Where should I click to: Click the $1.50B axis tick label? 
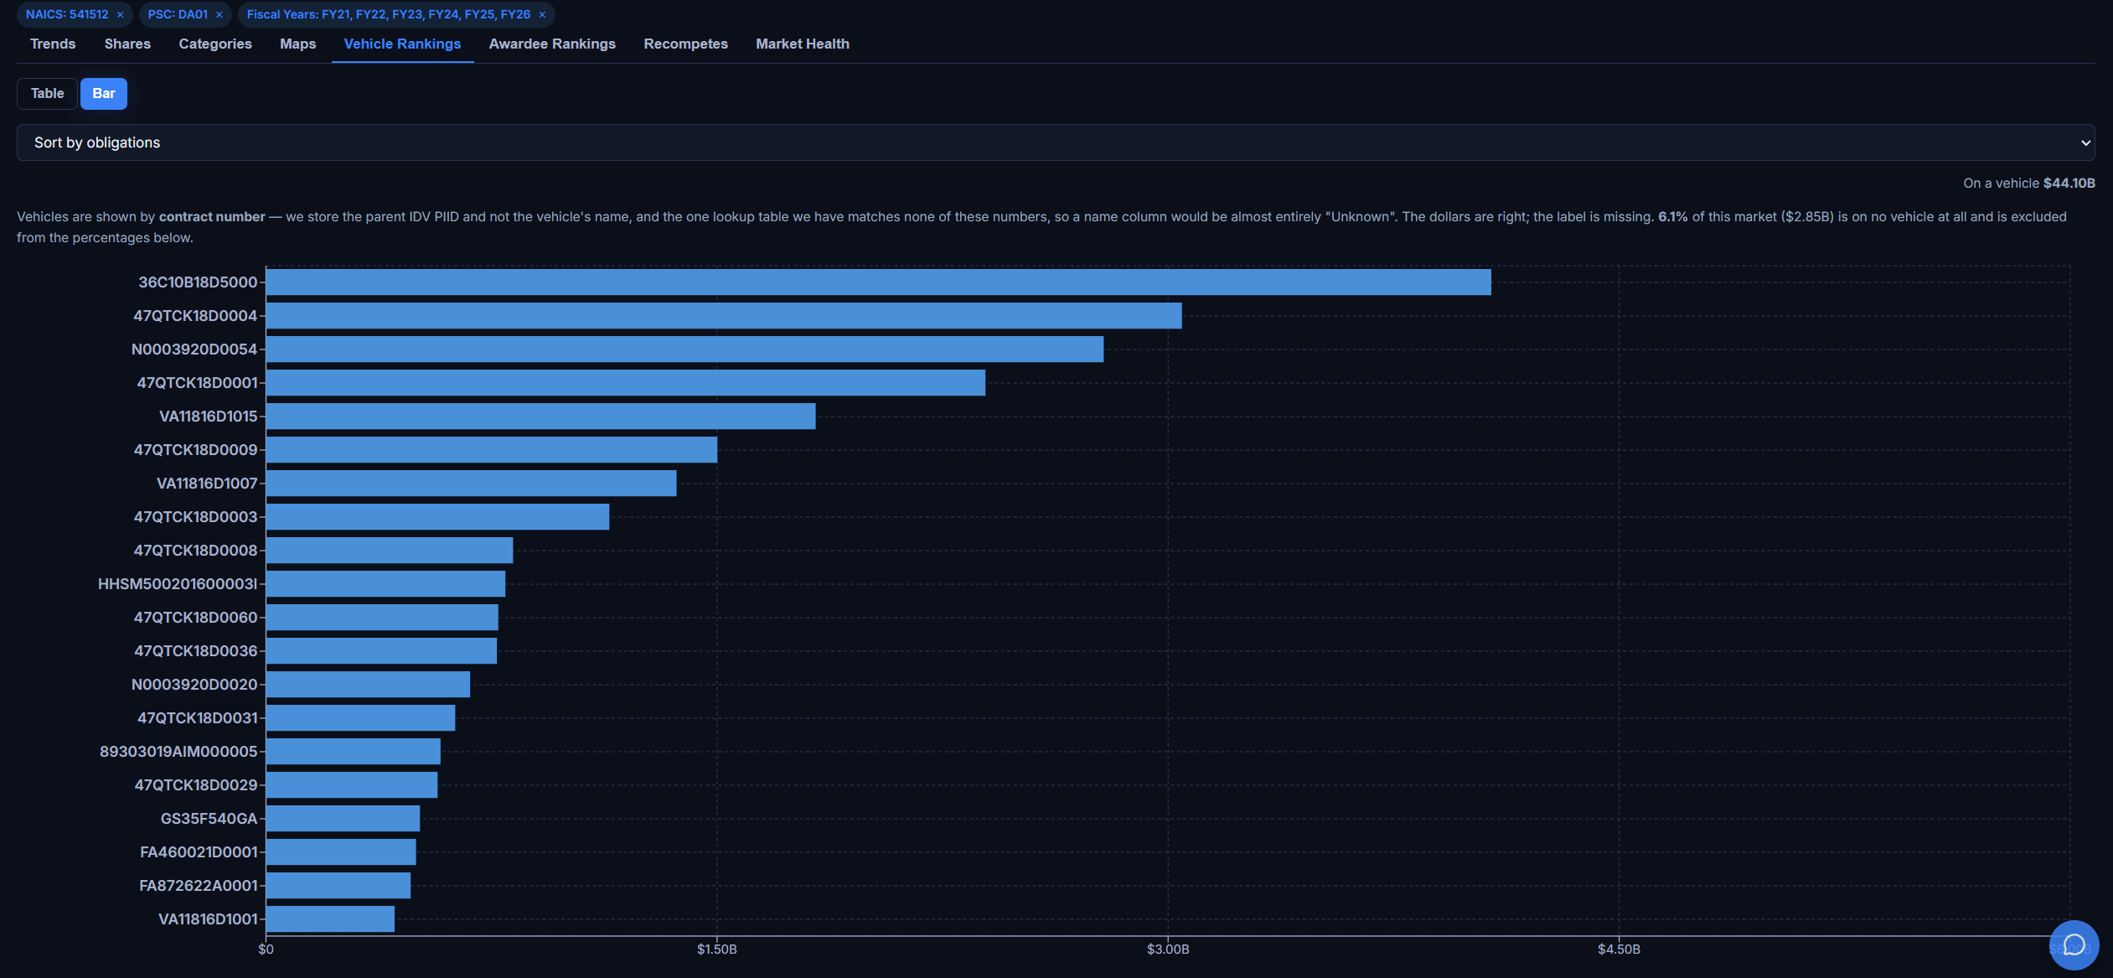click(717, 950)
